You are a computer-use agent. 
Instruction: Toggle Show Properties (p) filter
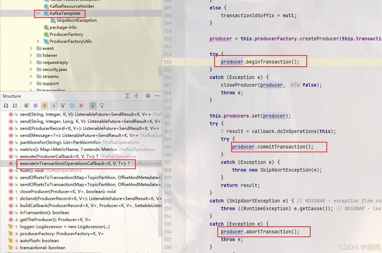point(36,106)
